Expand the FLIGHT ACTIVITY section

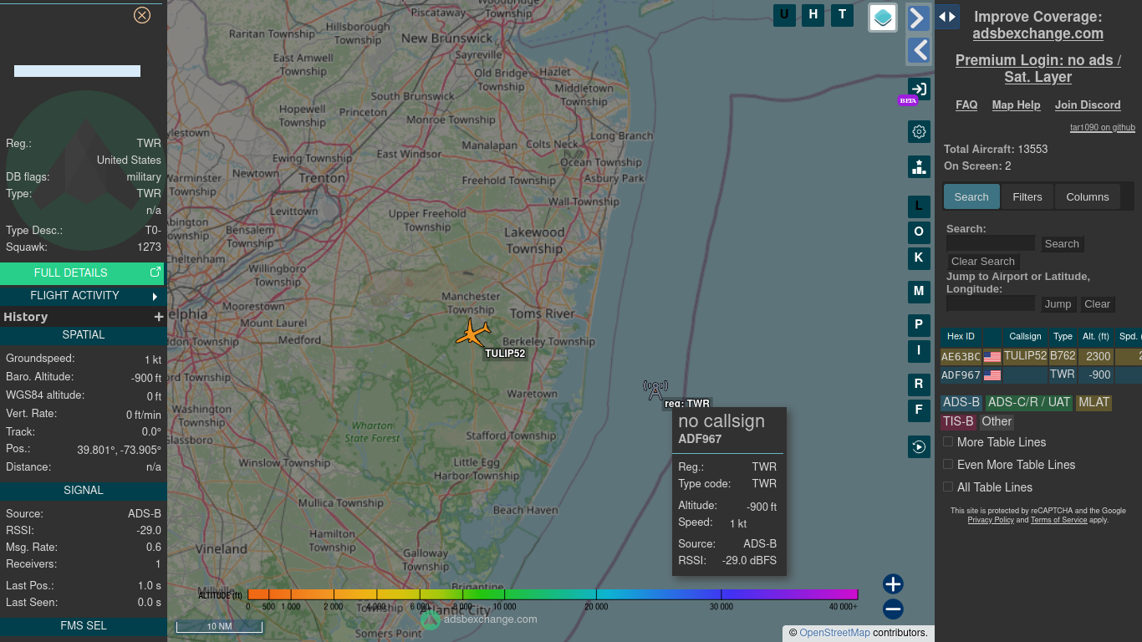82,295
